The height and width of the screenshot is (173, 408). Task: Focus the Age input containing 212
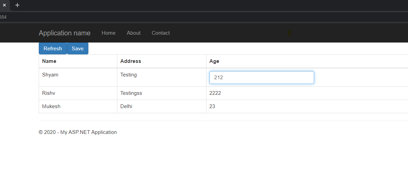261,77
